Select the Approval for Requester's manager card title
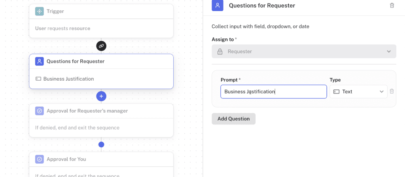The image size is (405, 177). coord(87,111)
